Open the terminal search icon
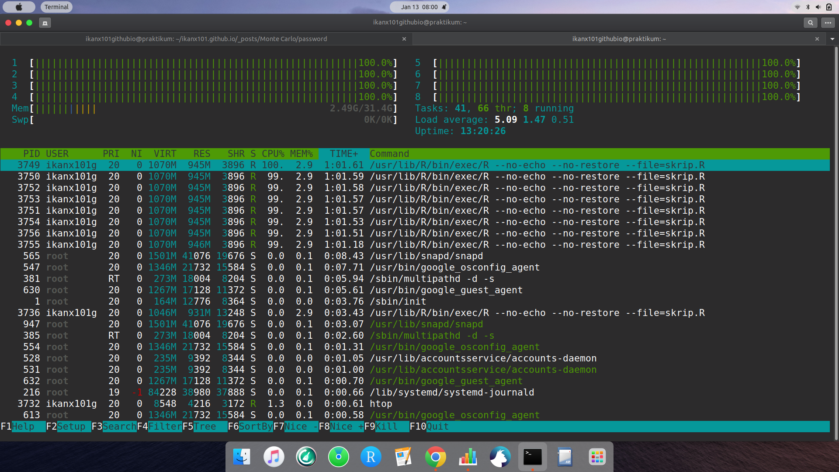 tap(810, 23)
